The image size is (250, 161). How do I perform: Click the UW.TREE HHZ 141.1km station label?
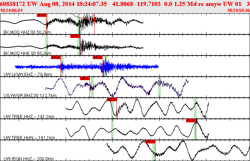[28, 116]
